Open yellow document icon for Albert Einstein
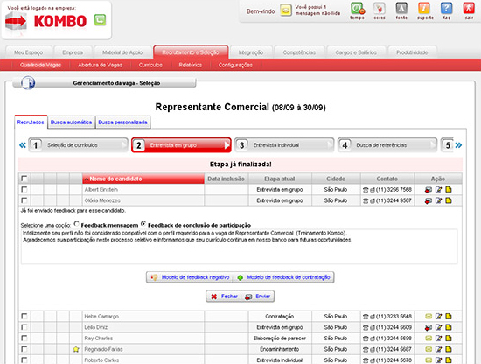This screenshot has width=481, height=364. tap(449, 190)
